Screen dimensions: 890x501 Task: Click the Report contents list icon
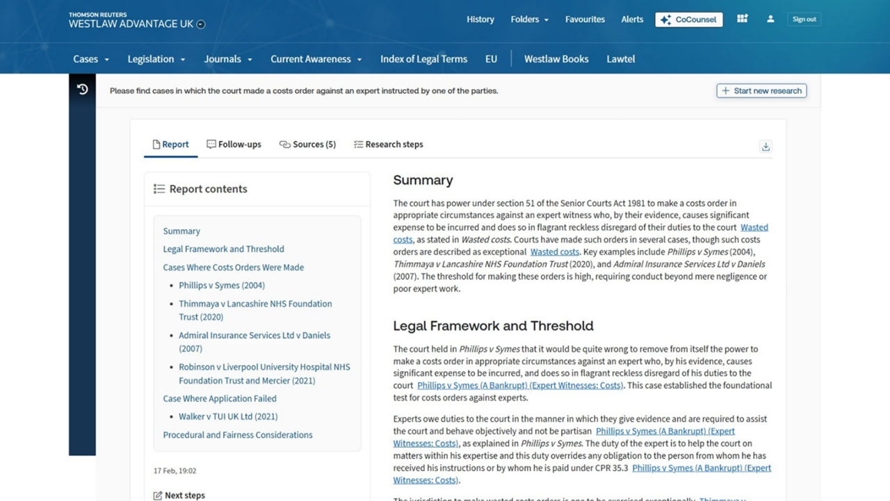click(159, 189)
